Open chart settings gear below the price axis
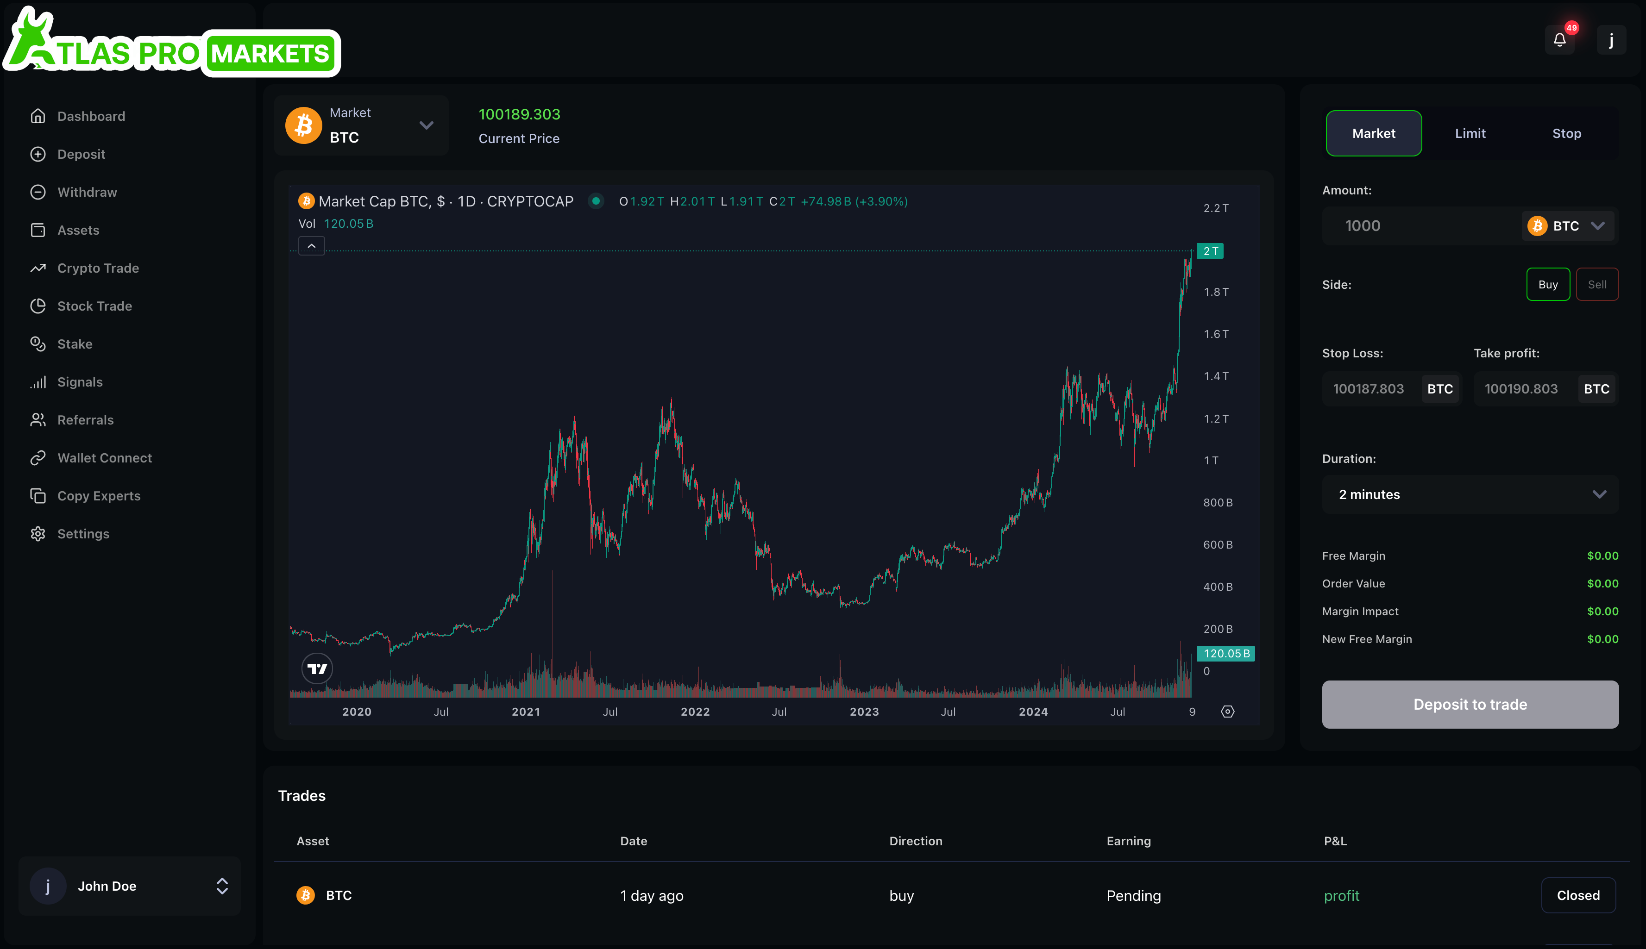This screenshot has width=1646, height=949. tap(1227, 712)
